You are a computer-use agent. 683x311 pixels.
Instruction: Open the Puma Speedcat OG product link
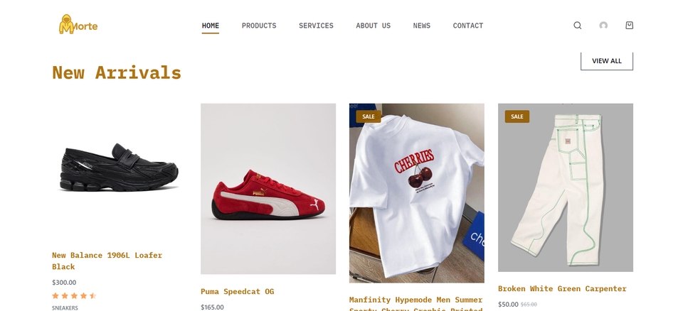pos(238,291)
